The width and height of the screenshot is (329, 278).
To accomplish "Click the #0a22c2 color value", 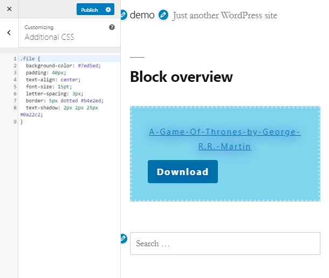I will coord(30,115).
